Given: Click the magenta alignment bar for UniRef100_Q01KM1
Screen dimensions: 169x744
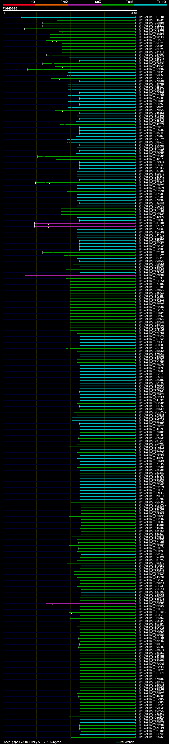Looking at the screenshot, I should pos(85,223).
